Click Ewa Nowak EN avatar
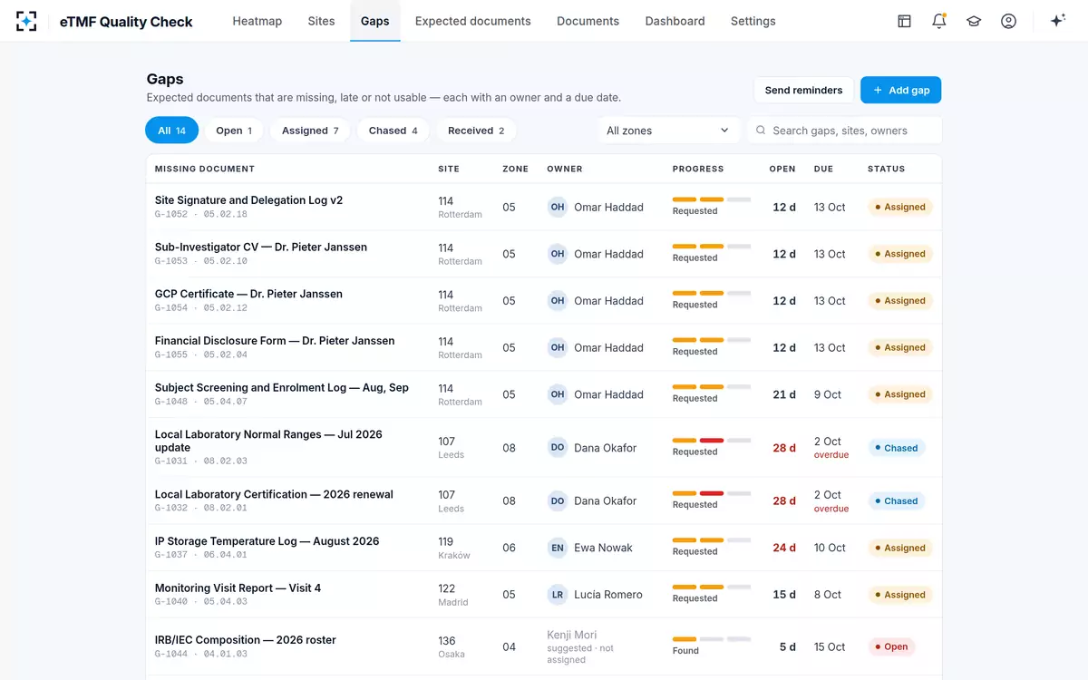The width and height of the screenshot is (1088, 680). pyautogui.click(x=558, y=548)
